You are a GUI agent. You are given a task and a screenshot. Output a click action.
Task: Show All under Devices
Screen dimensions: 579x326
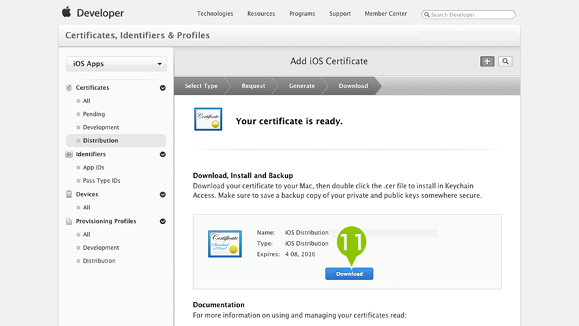87,208
